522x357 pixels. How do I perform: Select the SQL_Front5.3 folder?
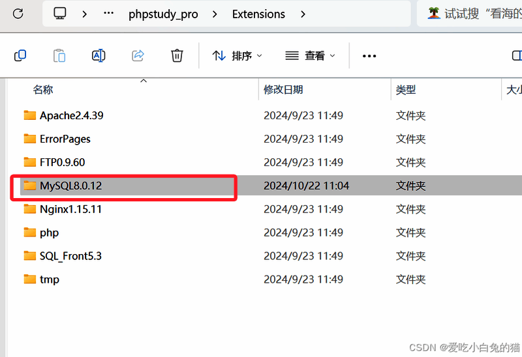click(70, 256)
